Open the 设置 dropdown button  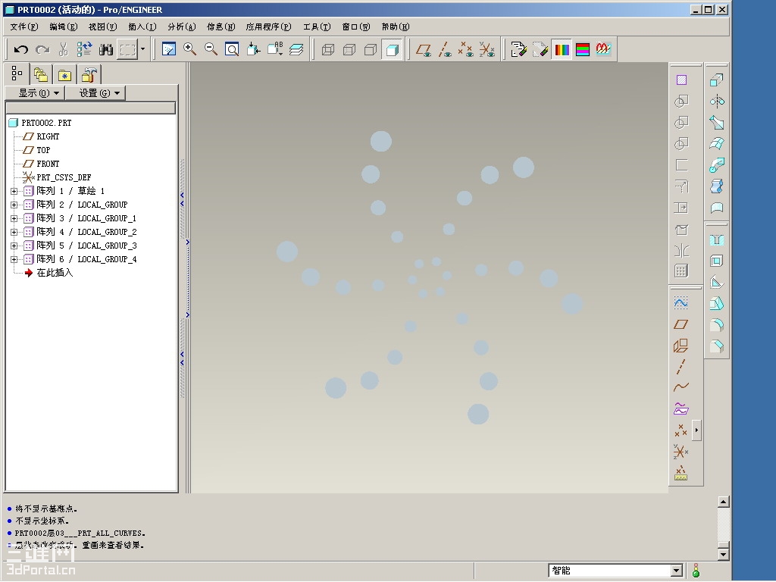coord(96,93)
